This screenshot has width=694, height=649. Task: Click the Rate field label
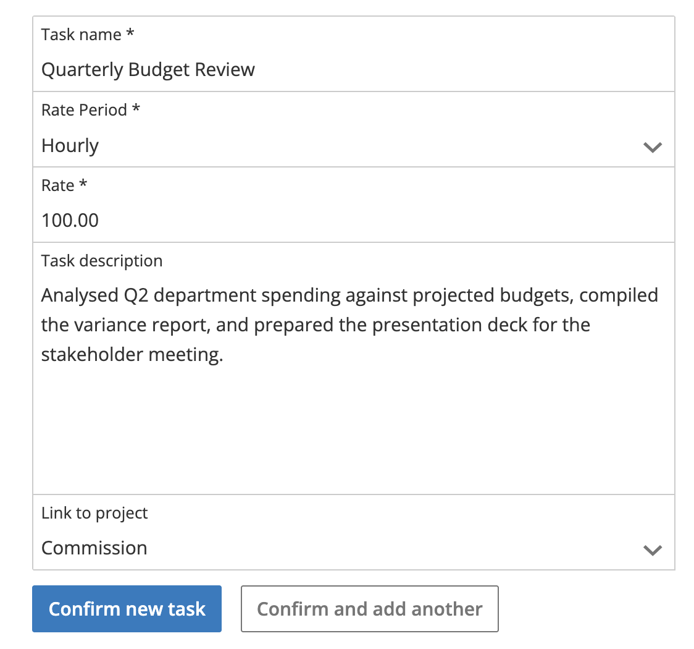[64, 185]
